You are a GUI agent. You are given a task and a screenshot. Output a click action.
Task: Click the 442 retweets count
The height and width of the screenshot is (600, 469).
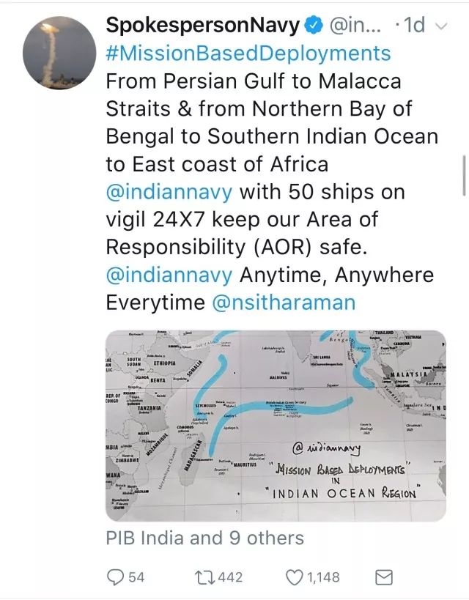(230, 578)
